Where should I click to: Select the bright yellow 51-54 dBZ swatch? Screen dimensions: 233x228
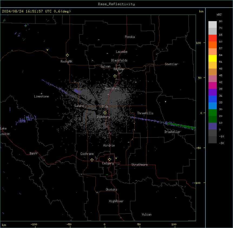[212, 58]
